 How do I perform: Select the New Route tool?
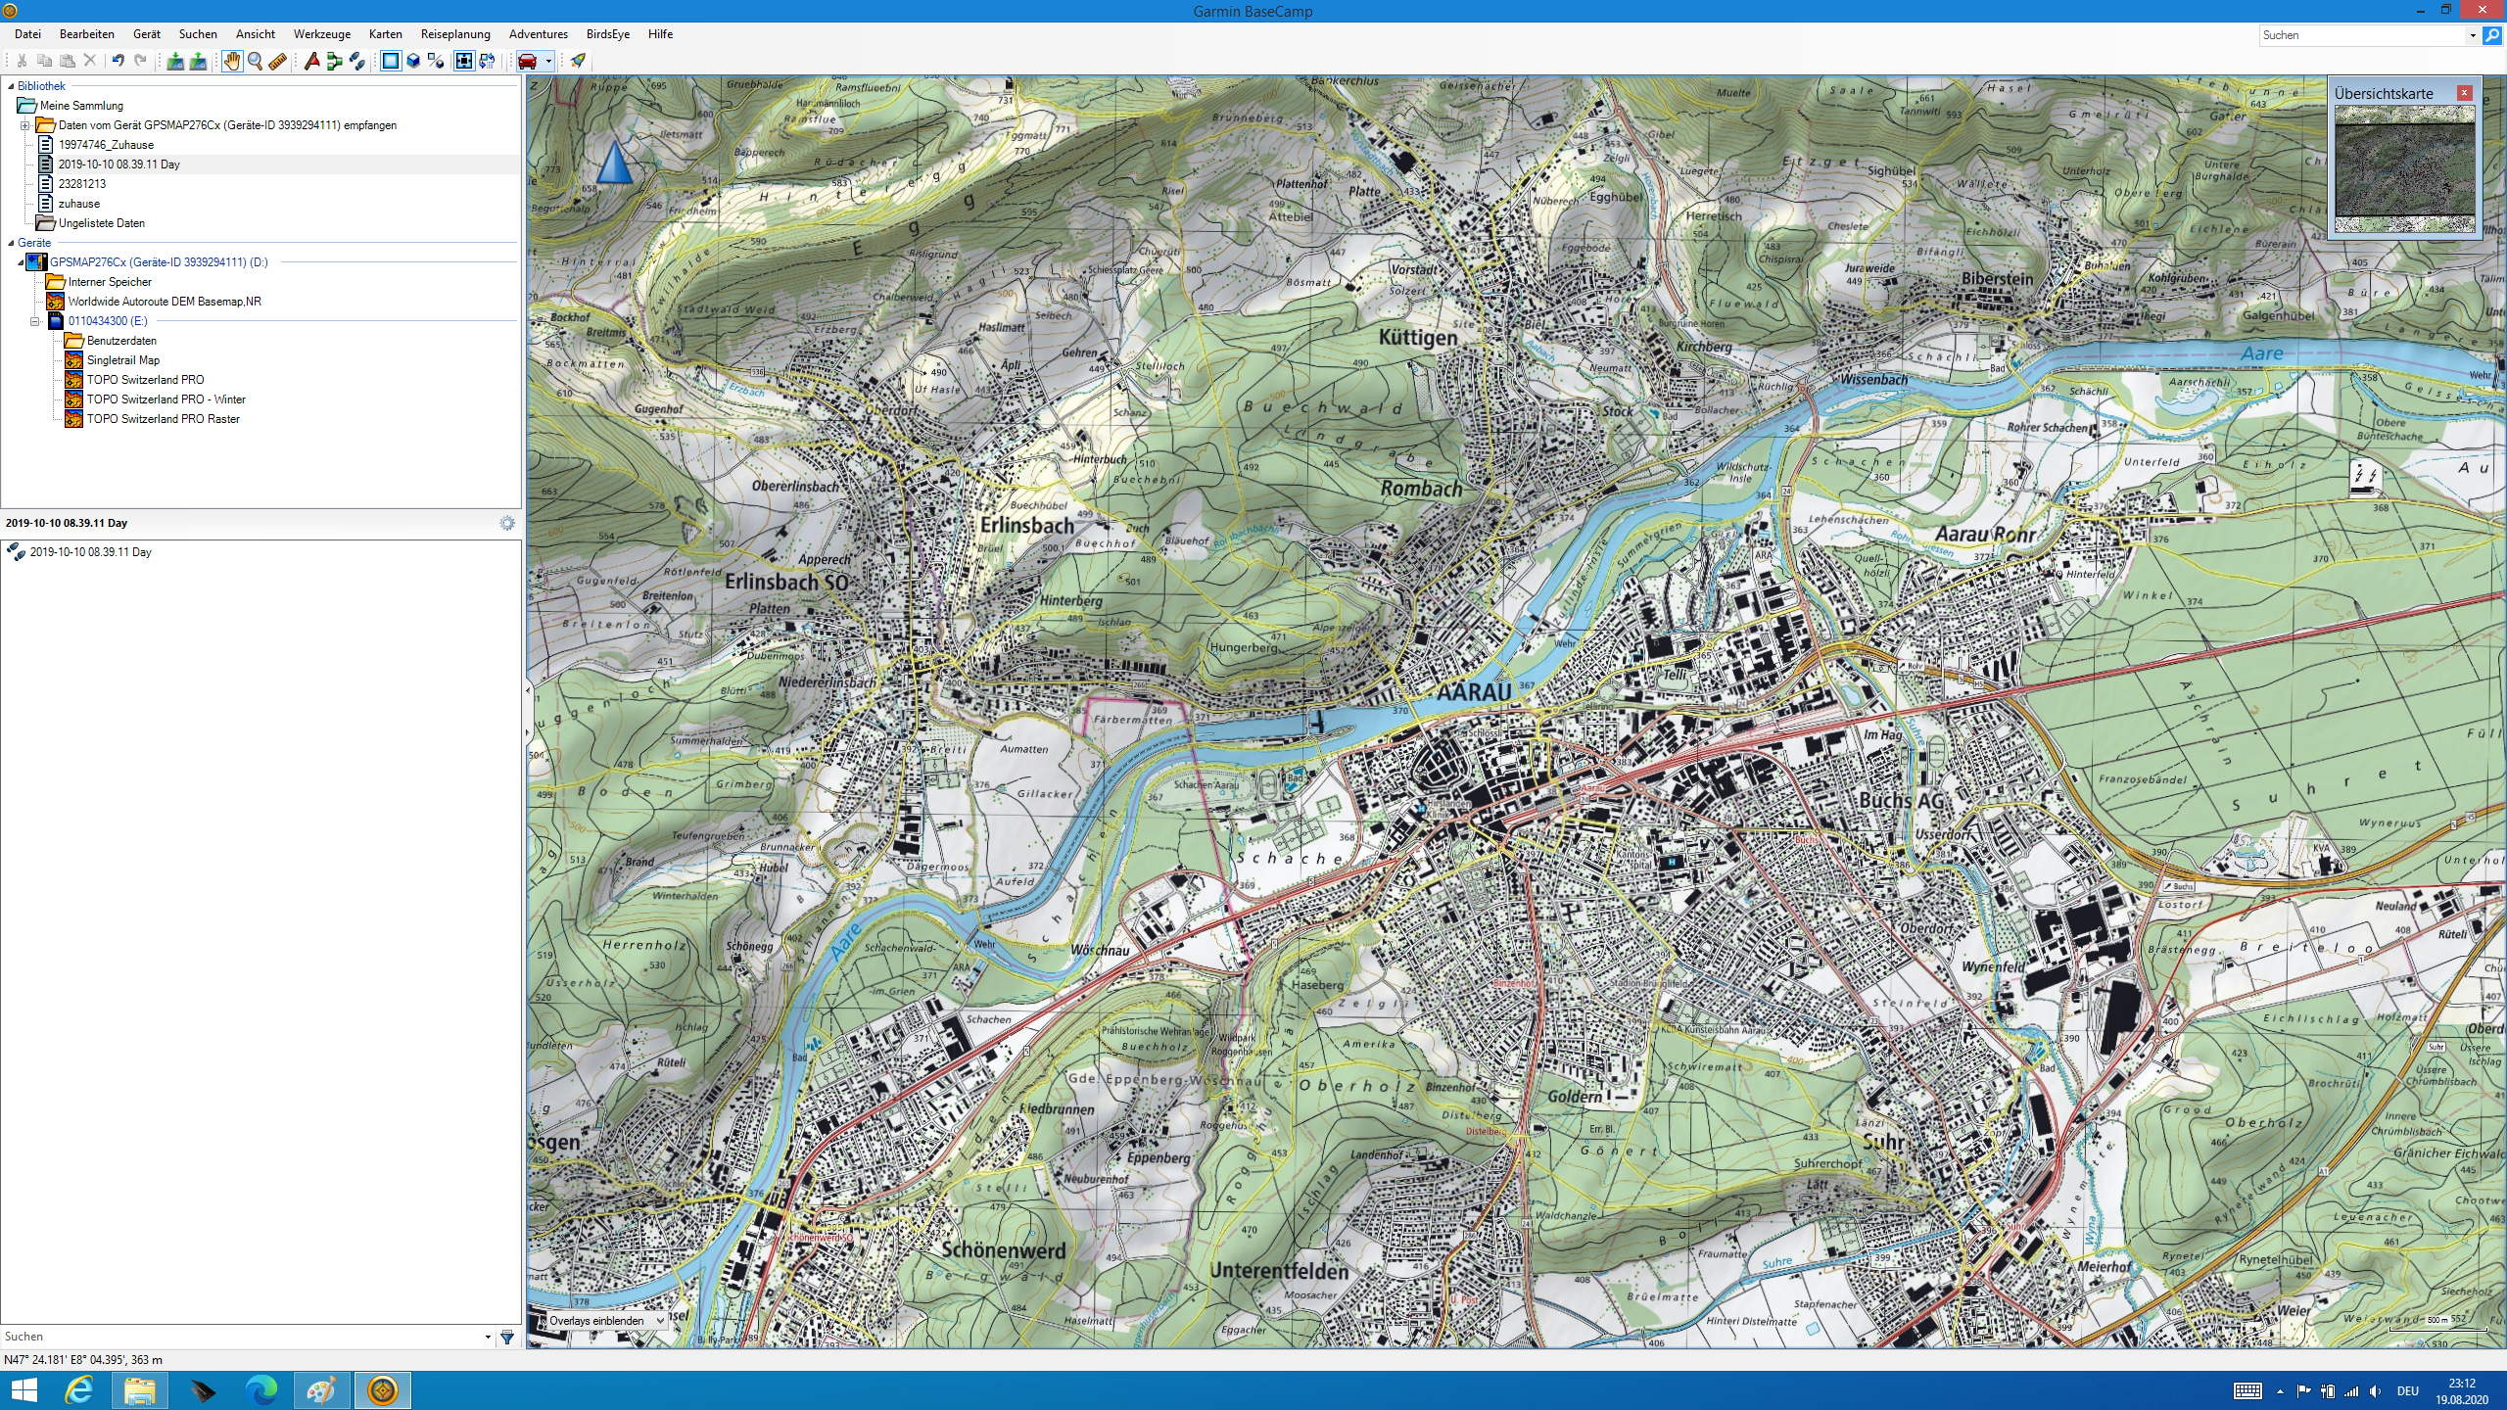click(x=334, y=61)
